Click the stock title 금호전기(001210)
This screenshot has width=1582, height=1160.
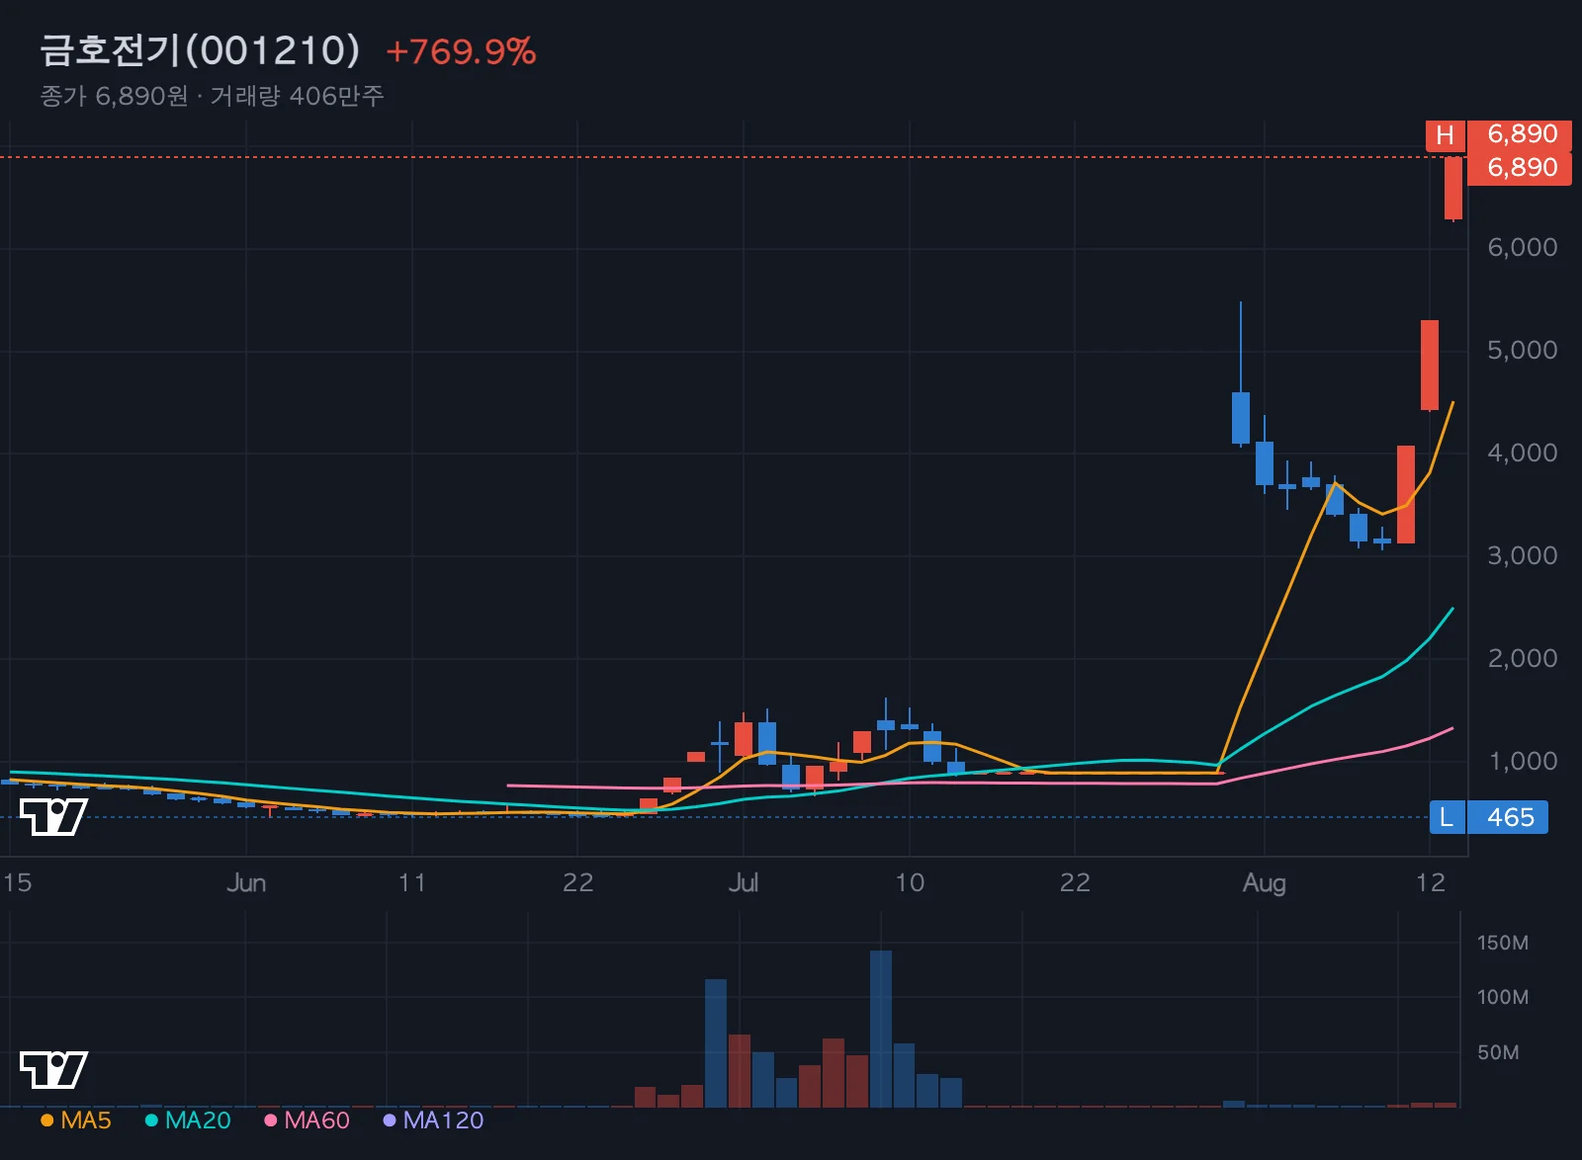[x=200, y=50]
